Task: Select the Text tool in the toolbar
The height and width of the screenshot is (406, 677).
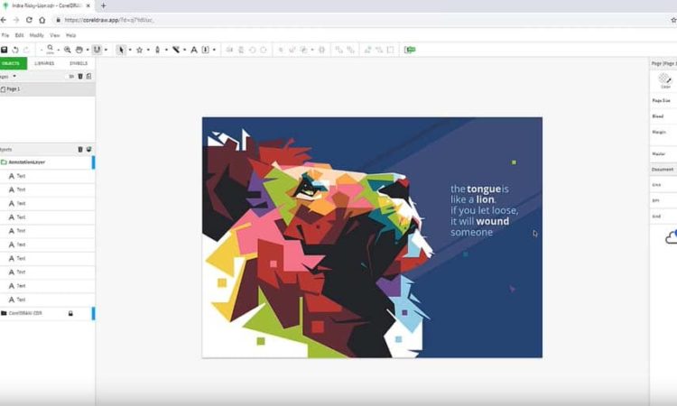Action: 194,50
